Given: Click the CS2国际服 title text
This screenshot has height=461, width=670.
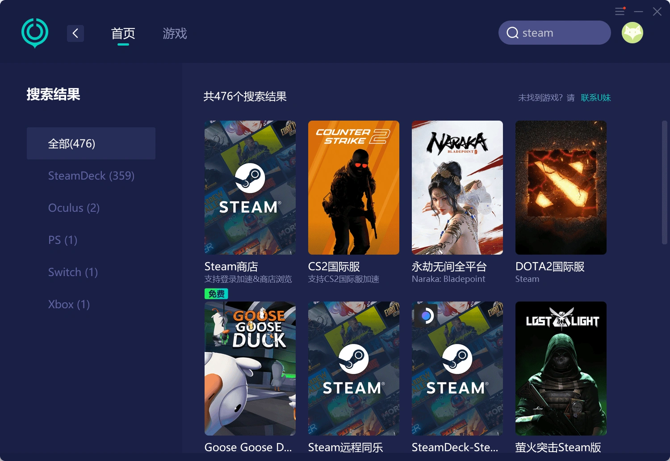Looking at the screenshot, I should point(334,267).
